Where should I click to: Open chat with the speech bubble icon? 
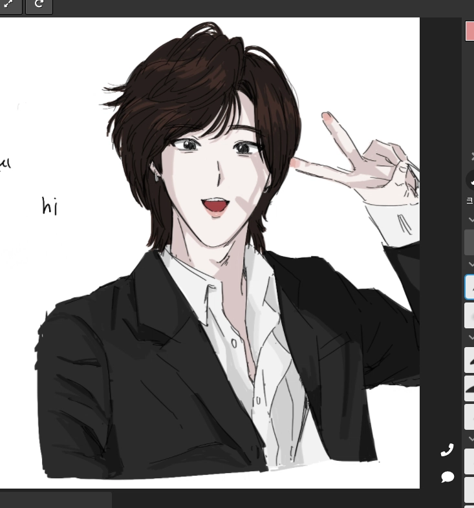[447, 477]
